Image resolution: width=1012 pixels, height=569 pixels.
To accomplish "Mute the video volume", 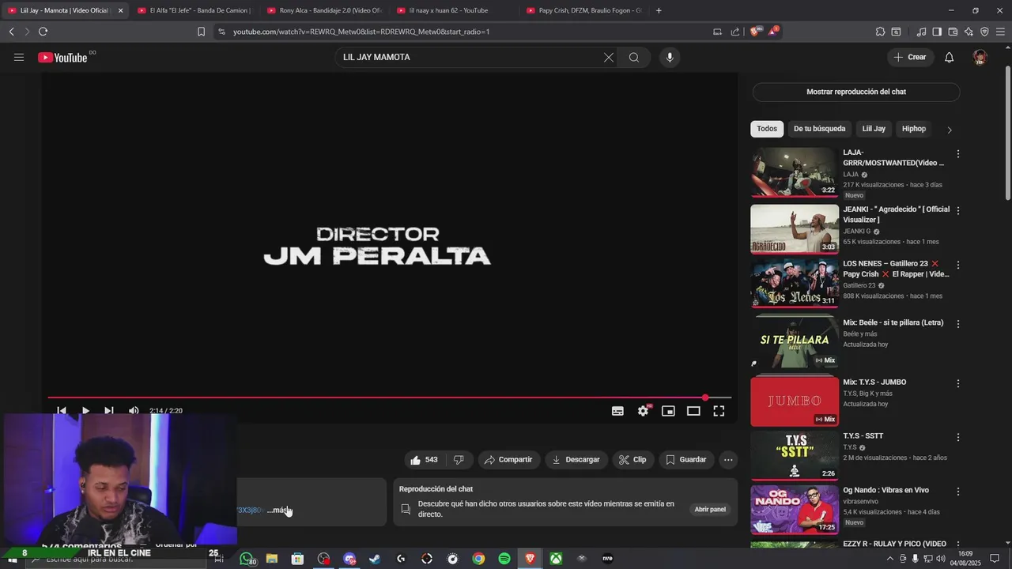I will [x=134, y=411].
